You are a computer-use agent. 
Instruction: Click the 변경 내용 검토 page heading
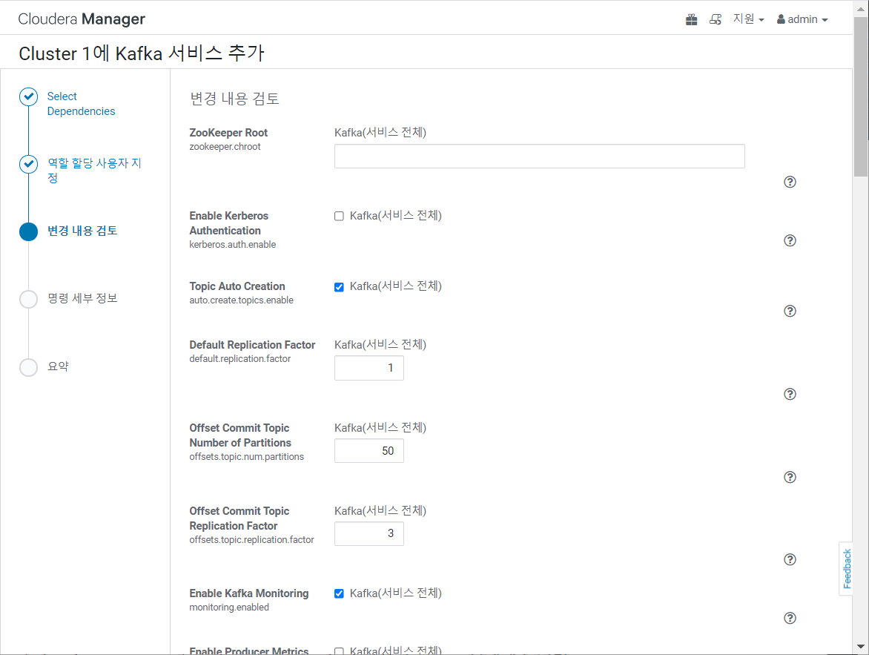pyautogui.click(x=234, y=99)
